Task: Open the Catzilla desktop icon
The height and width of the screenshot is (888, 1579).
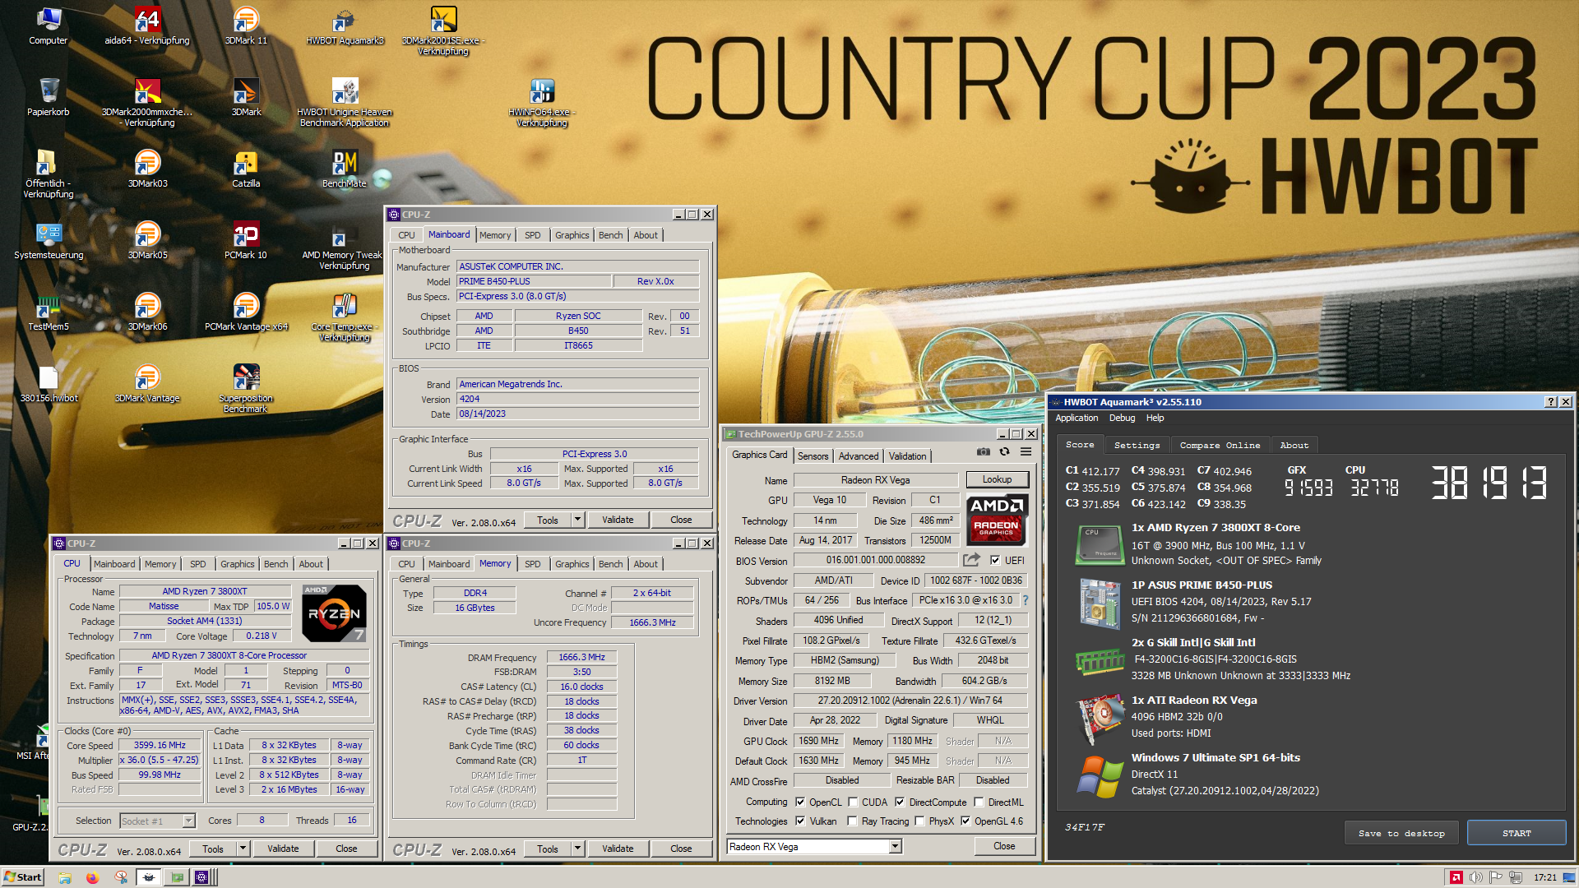Action: pos(246,169)
